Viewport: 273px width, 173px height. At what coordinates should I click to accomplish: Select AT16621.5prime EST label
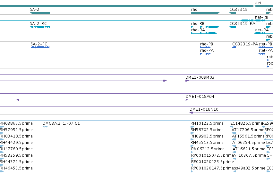coord(249,149)
